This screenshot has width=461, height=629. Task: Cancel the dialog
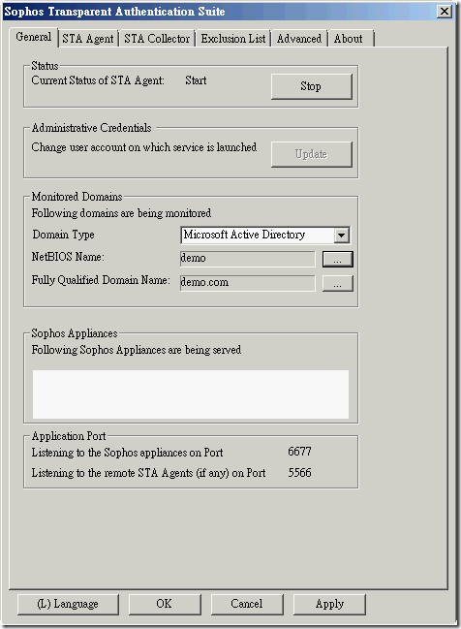point(247,604)
